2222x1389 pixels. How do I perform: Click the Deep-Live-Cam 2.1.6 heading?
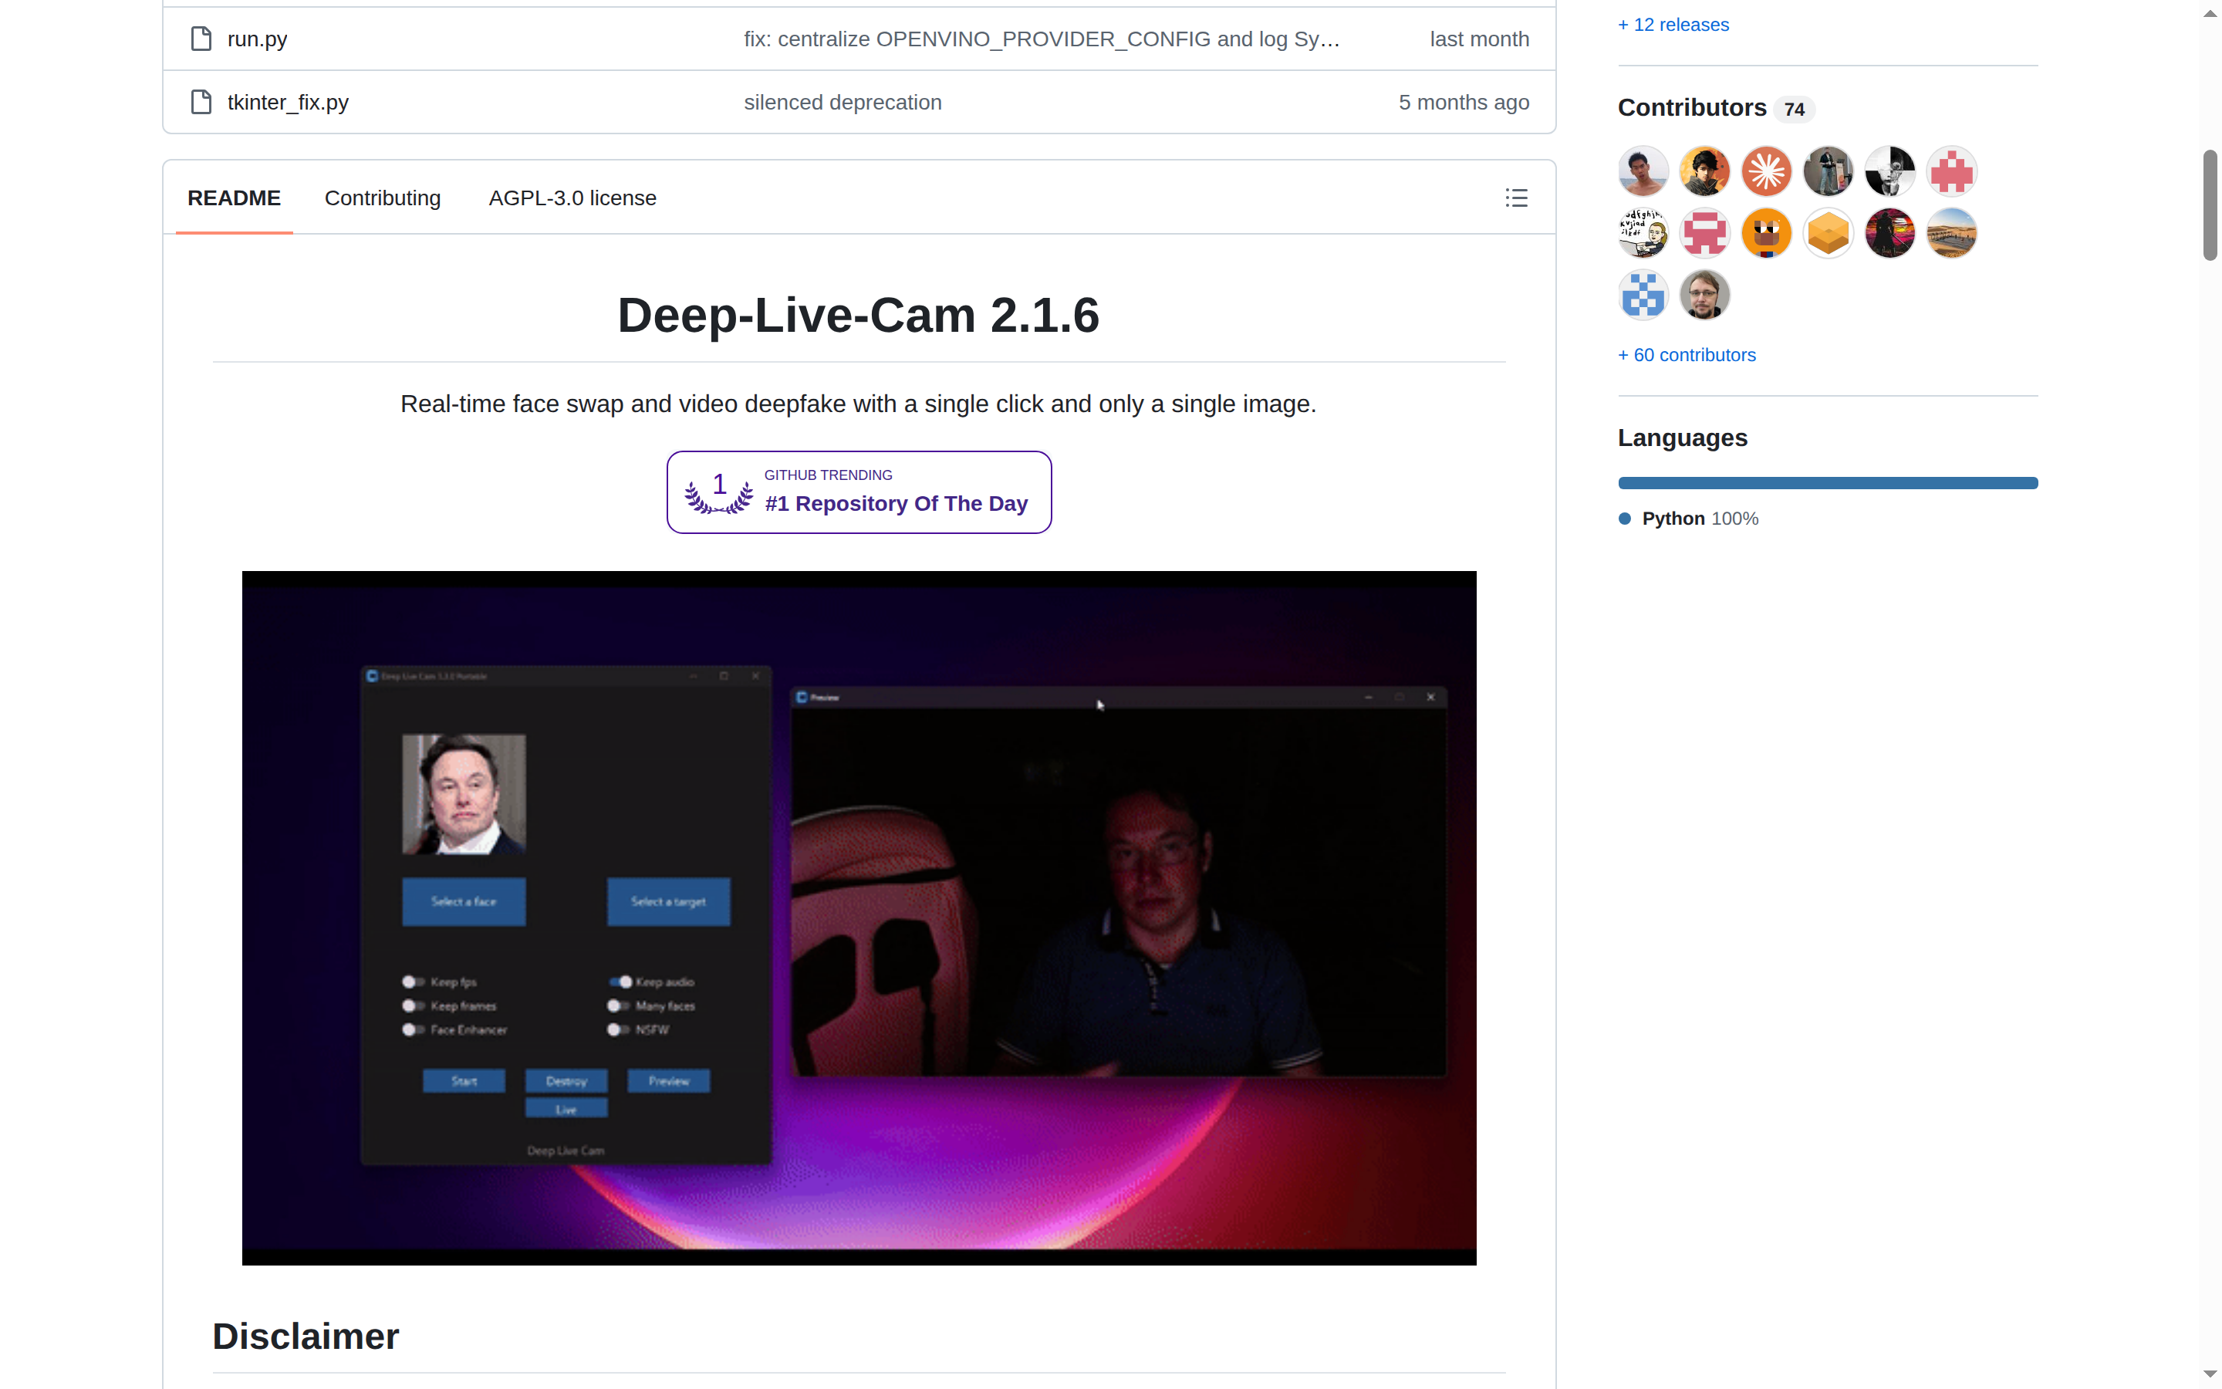click(x=859, y=315)
